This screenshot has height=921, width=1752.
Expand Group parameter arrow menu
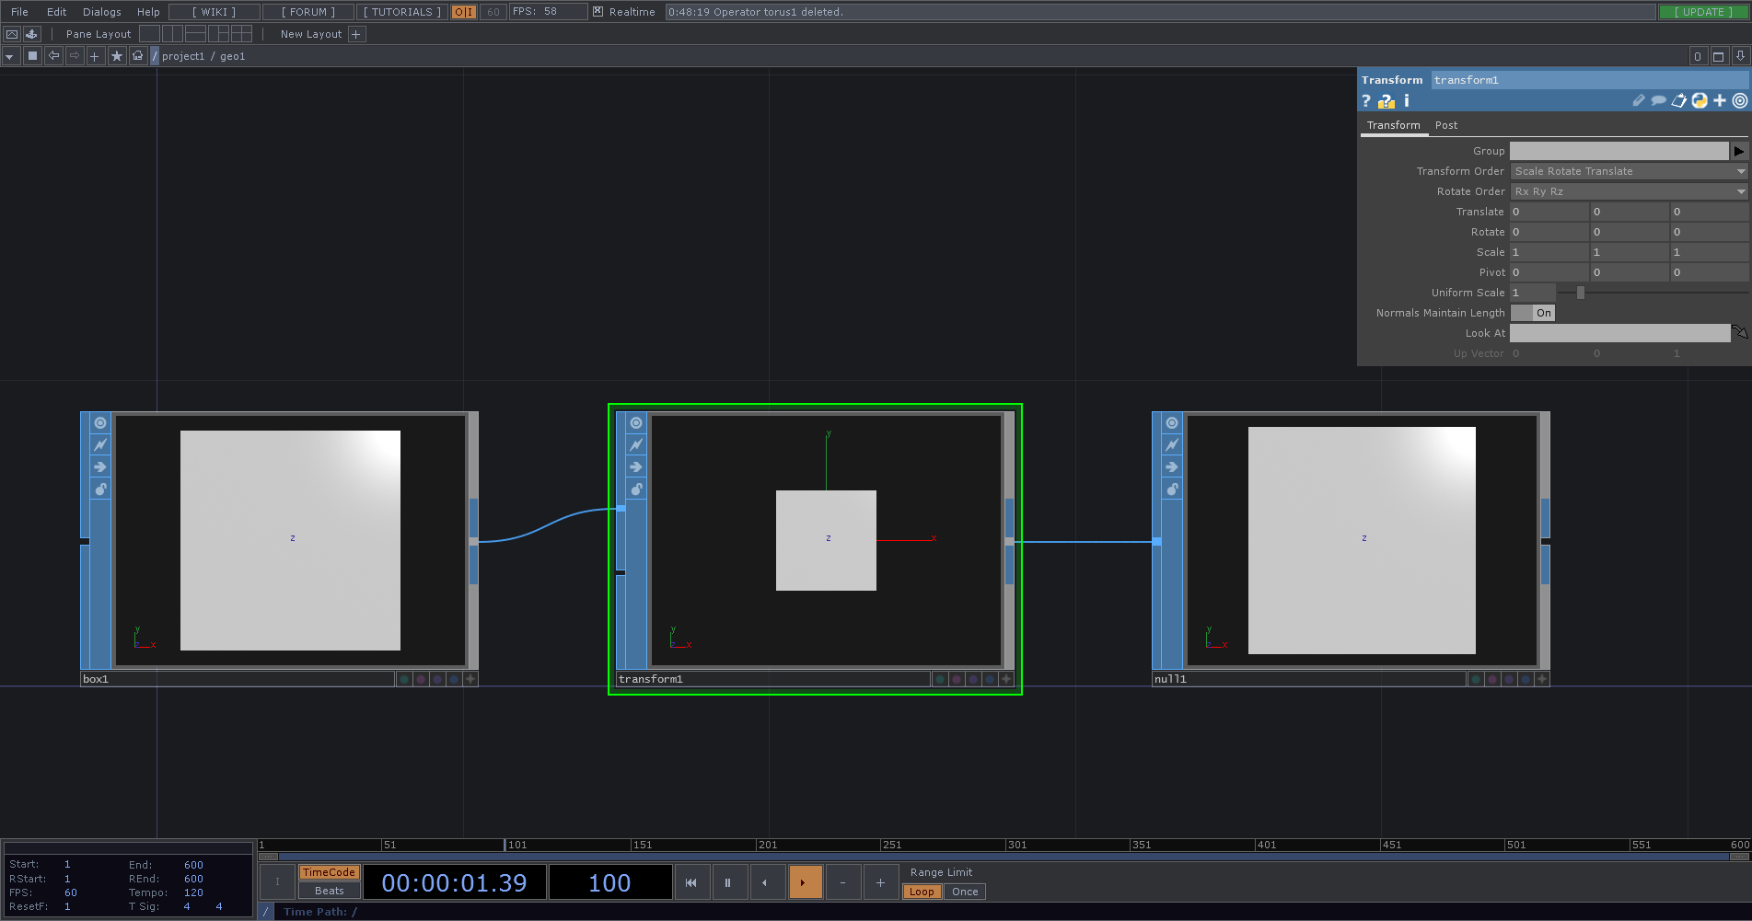click(1739, 151)
